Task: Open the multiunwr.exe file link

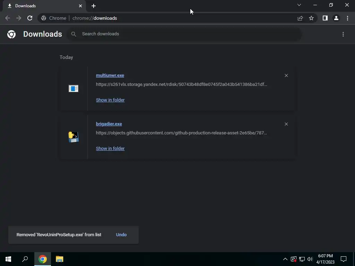Action: tap(110, 75)
